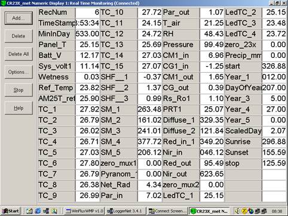Select the TimeStamp label cell
Viewport: 288px width, 216px height.
(57, 23)
